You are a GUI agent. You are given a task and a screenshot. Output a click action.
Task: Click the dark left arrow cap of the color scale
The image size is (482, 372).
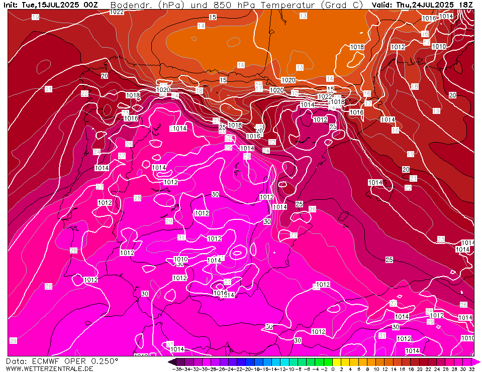pos(172,362)
